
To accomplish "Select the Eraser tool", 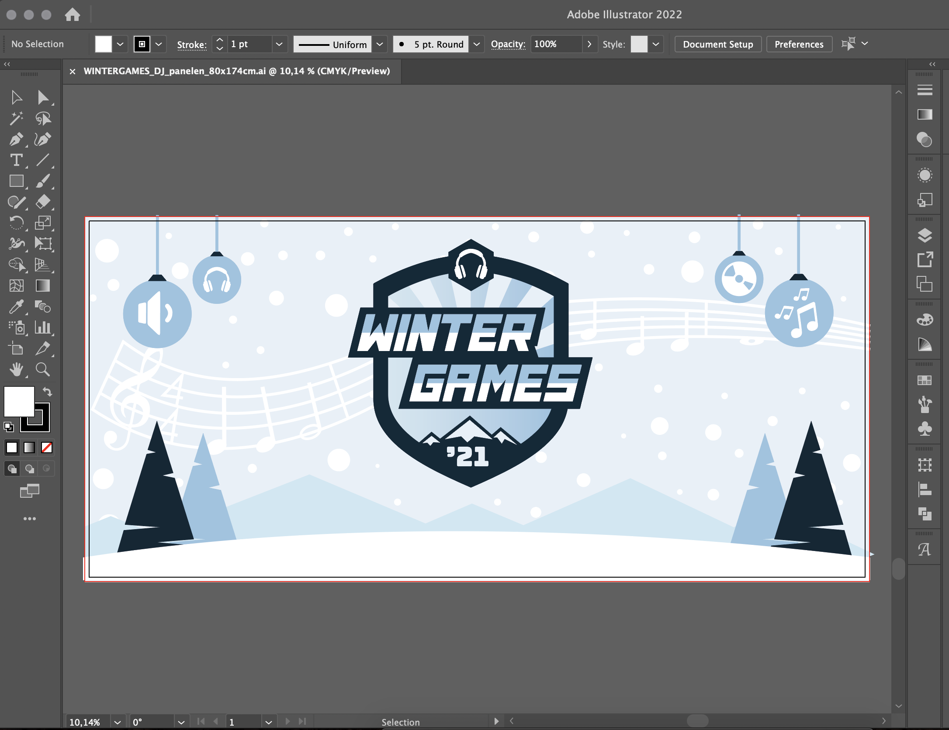I will pos(42,202).
